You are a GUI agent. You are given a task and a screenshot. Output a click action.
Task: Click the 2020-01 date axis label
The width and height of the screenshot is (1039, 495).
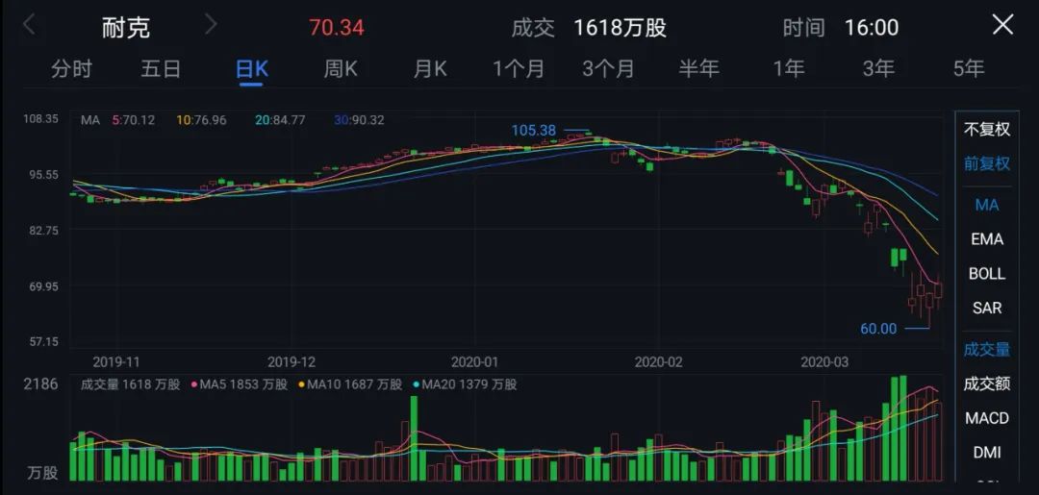(x=474, y=362)
